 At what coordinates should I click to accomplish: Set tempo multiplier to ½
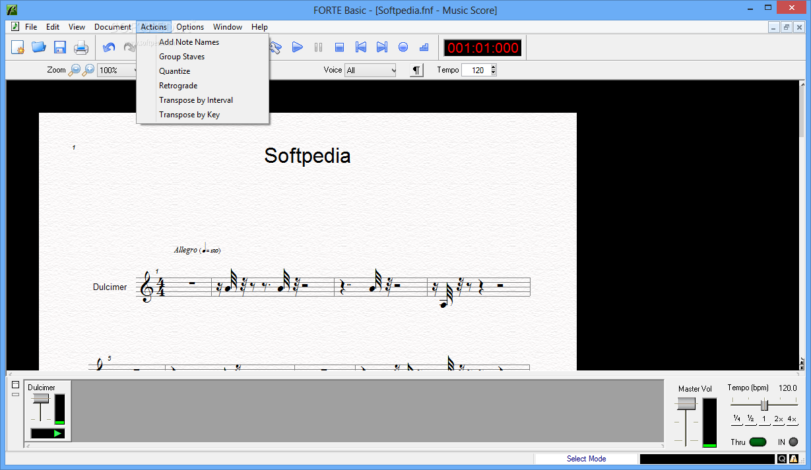pyautogui.click(x=751, y=419)
